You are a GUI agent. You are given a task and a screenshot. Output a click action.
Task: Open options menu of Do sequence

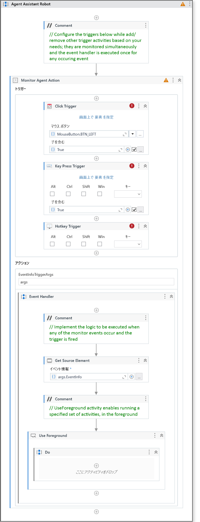coord(149,452)
